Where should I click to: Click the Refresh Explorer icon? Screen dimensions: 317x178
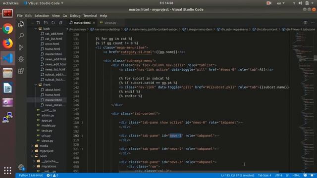53,23
